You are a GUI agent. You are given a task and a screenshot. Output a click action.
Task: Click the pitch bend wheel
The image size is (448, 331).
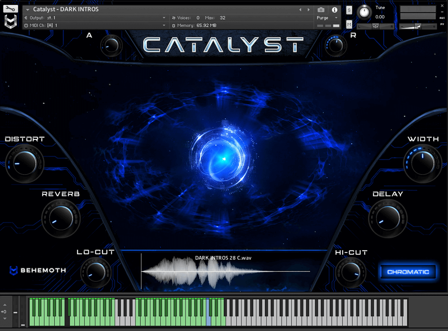[15, 311]
